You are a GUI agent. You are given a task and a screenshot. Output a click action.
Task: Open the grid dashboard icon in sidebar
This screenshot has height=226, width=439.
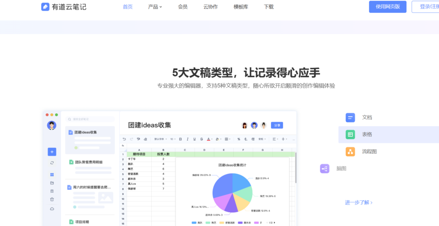coord(52,175)
